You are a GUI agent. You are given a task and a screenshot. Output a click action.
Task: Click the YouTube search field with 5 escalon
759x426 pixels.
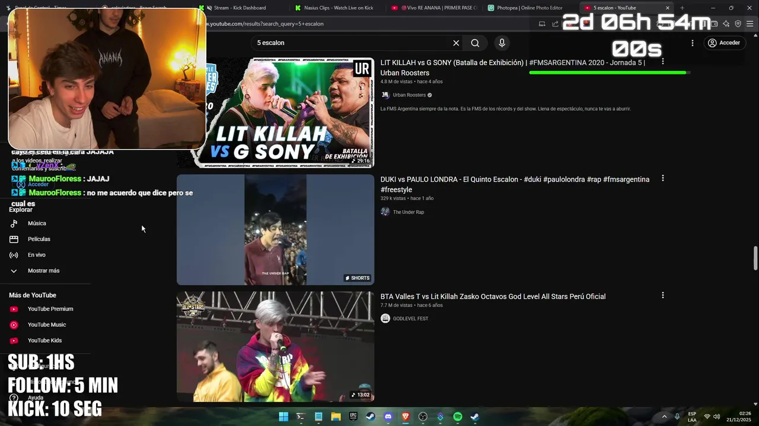350,43
